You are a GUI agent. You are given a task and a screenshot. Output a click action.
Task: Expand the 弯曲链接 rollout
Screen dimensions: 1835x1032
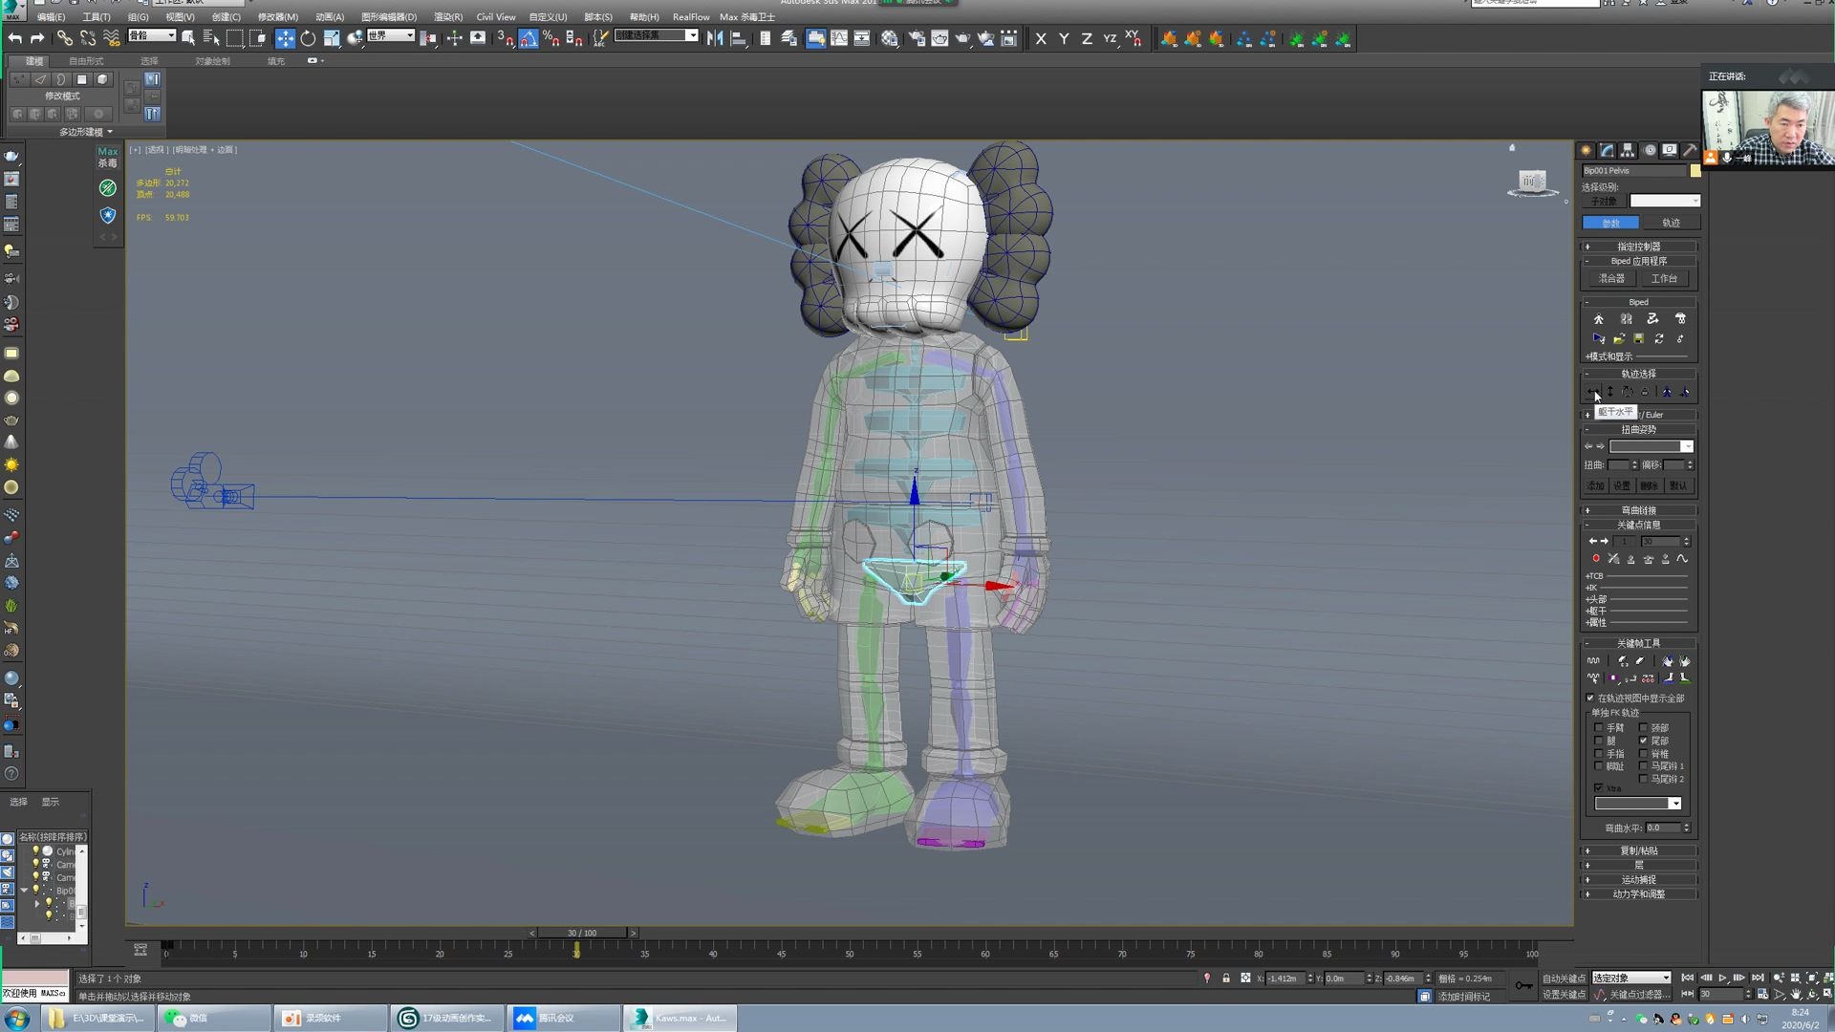point(1638,510)
